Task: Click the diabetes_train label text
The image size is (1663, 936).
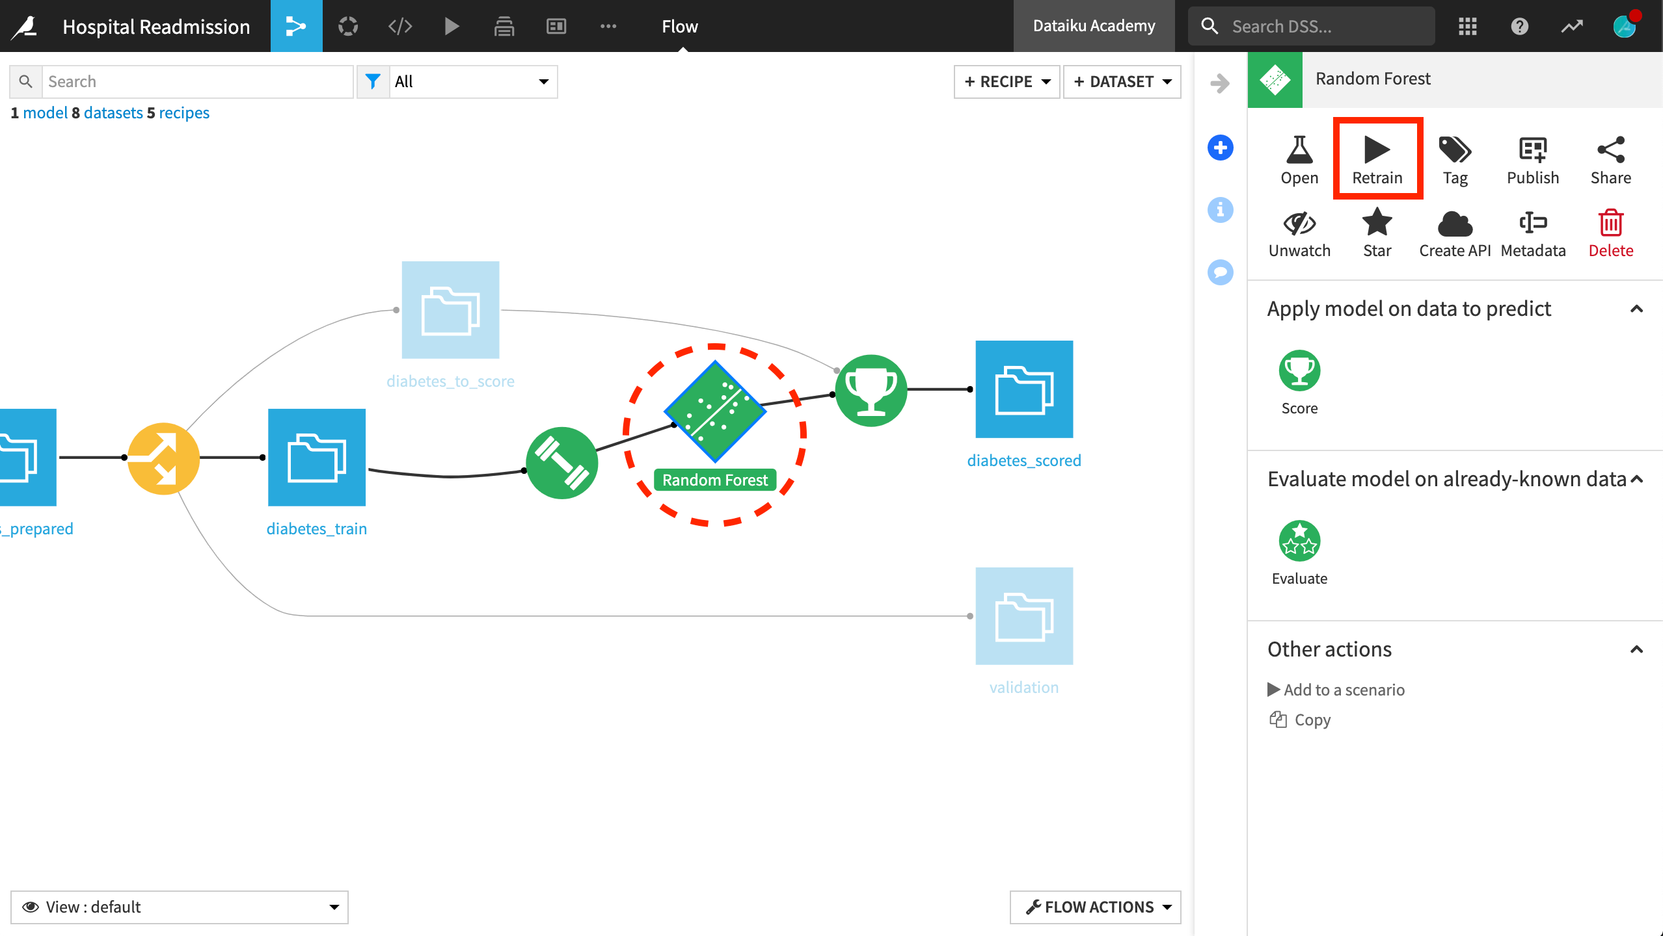Action: point(317,528)
